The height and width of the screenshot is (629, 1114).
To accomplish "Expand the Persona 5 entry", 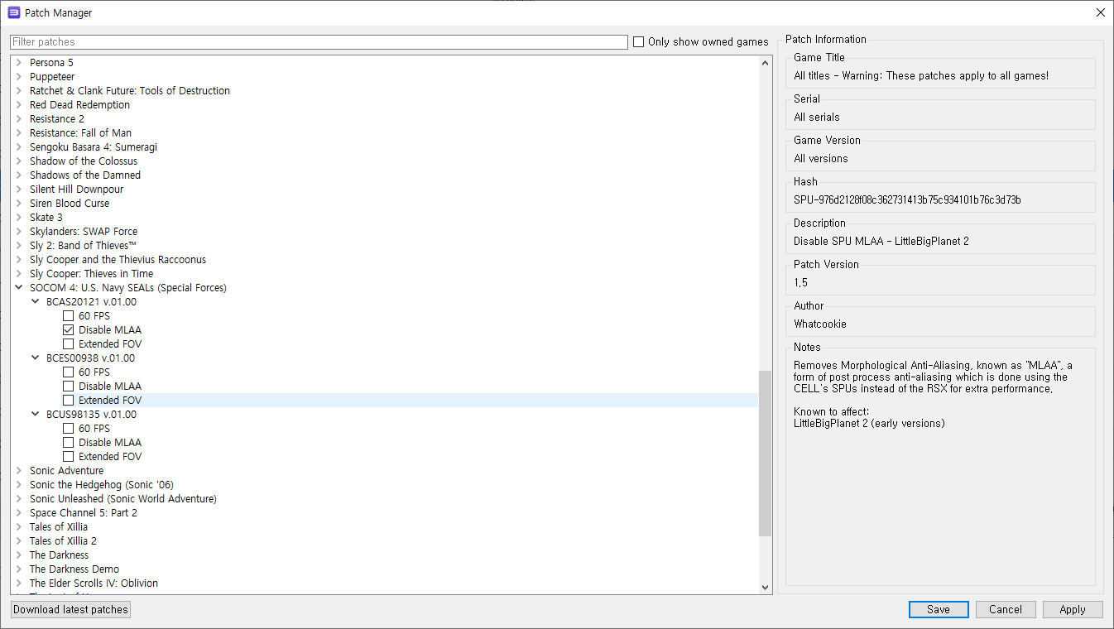I will pyautogui.click(x=19, y=63).
